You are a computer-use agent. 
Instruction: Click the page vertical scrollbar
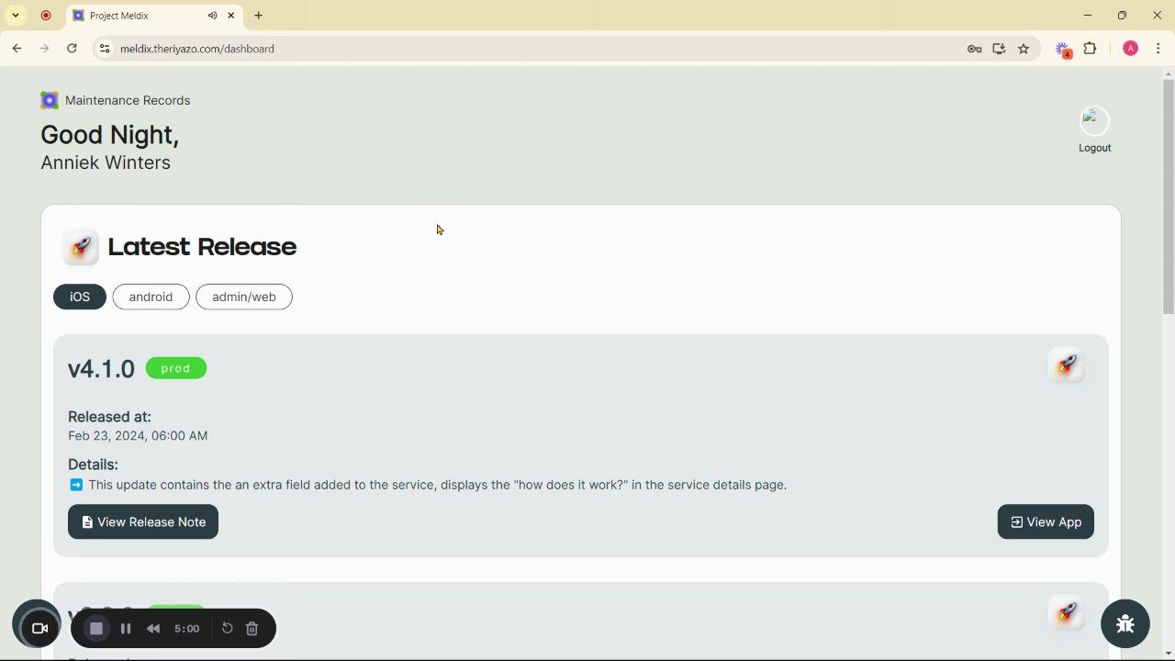tap(1168, 197)
